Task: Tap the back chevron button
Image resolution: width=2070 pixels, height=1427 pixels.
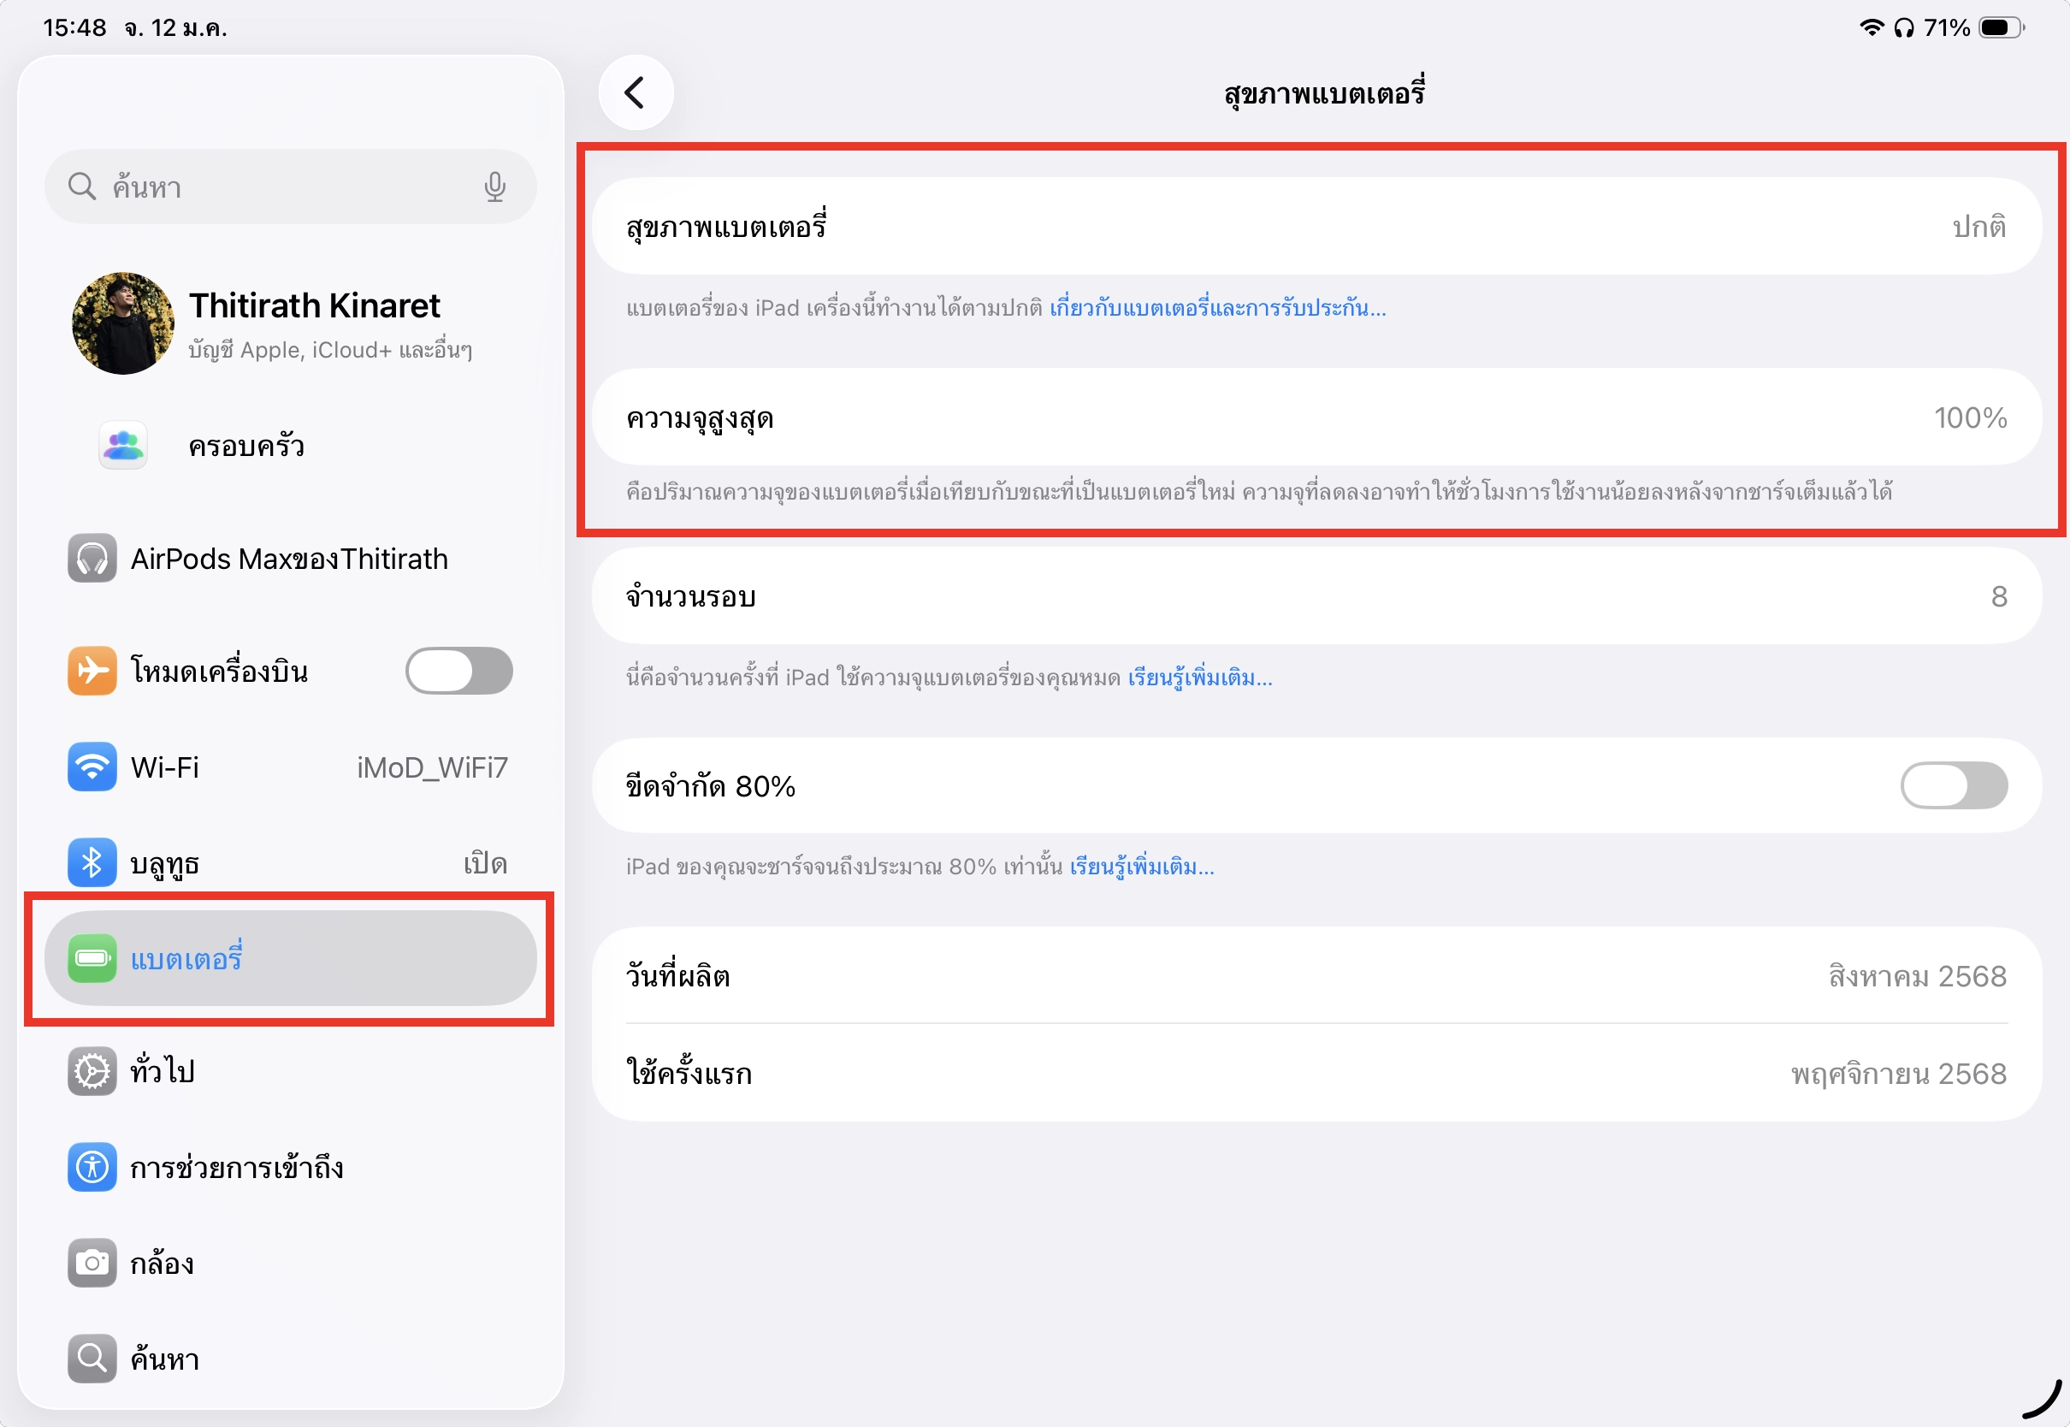Action: click(635, 93)
